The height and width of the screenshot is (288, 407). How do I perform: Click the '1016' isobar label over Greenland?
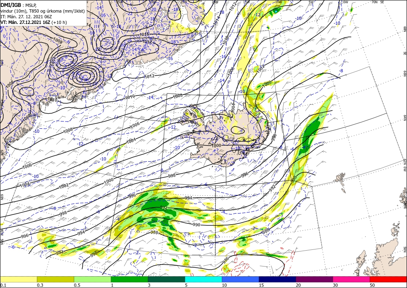144,35
